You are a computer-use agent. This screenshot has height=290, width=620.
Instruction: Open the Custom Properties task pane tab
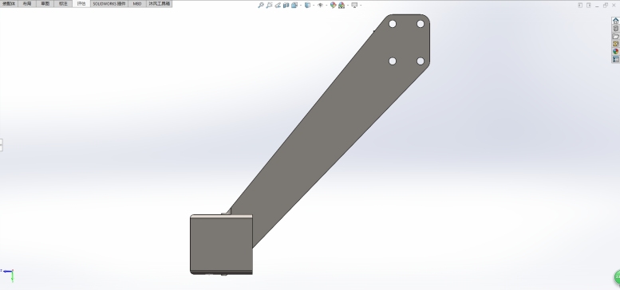pyautogui.click(x=616, y=59)
